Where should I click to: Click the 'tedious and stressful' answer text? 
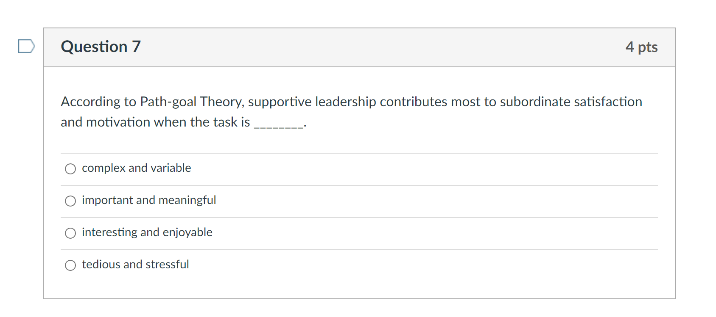(135, 264)
